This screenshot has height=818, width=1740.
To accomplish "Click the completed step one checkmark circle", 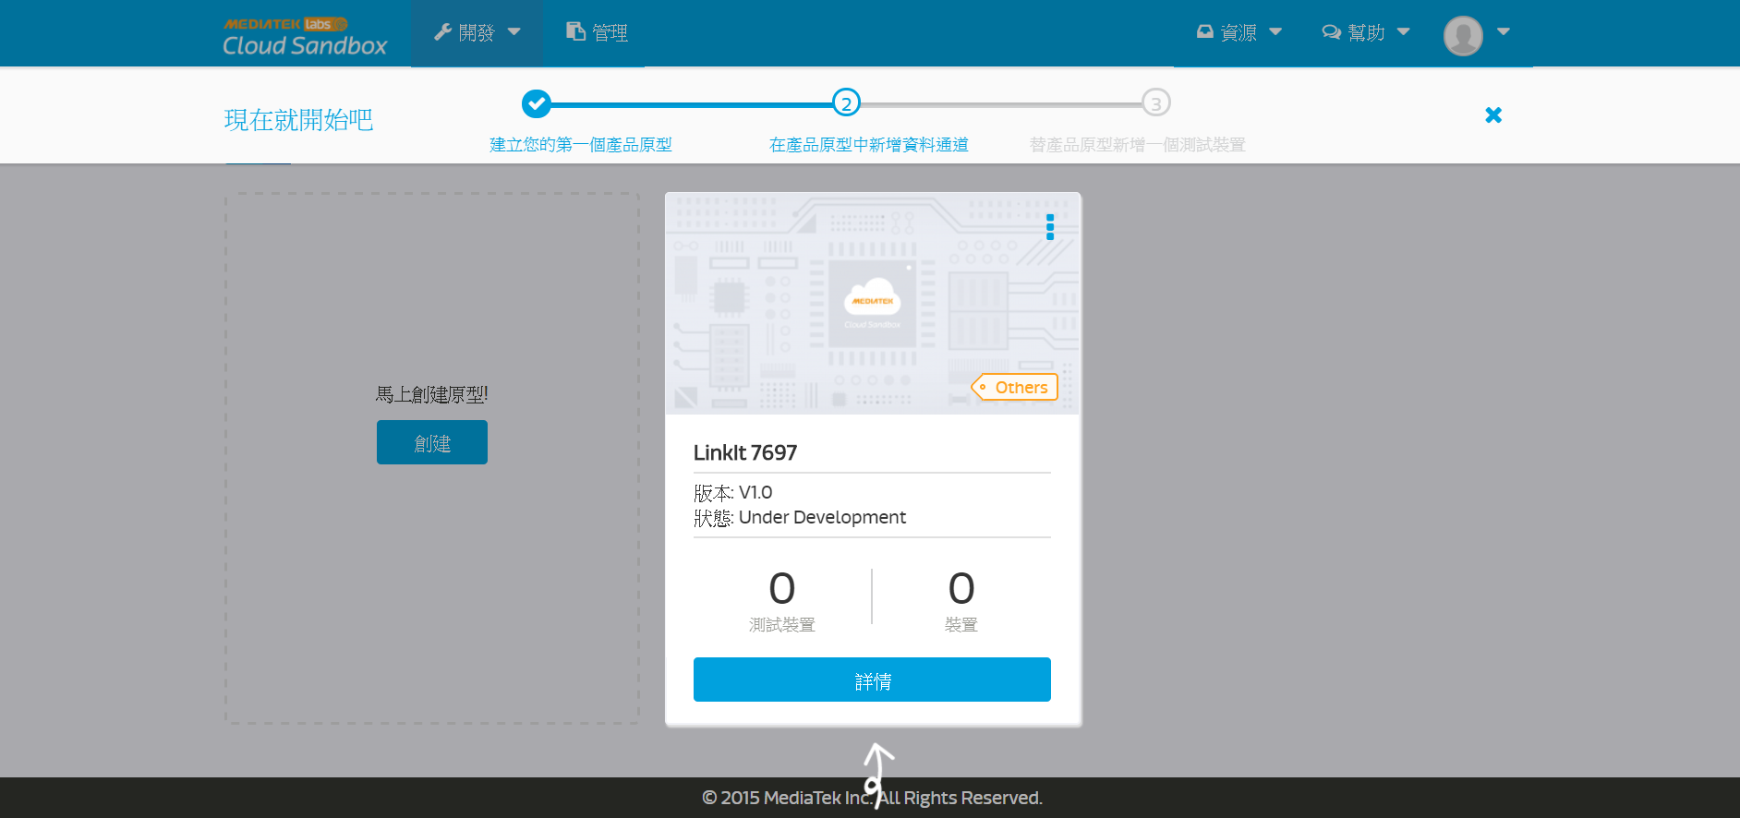I will click(536, 103).
